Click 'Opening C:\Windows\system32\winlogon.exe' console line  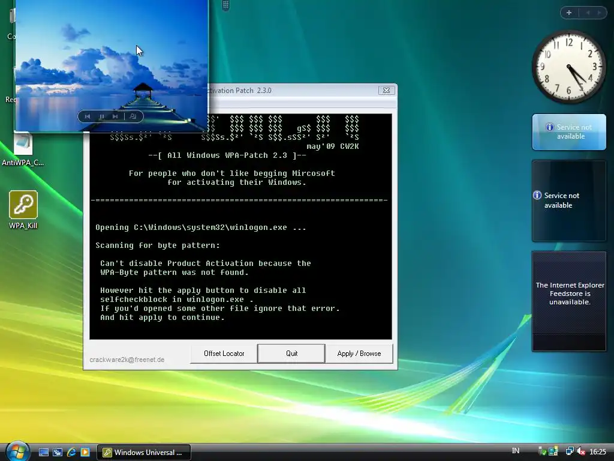(201, 227)
